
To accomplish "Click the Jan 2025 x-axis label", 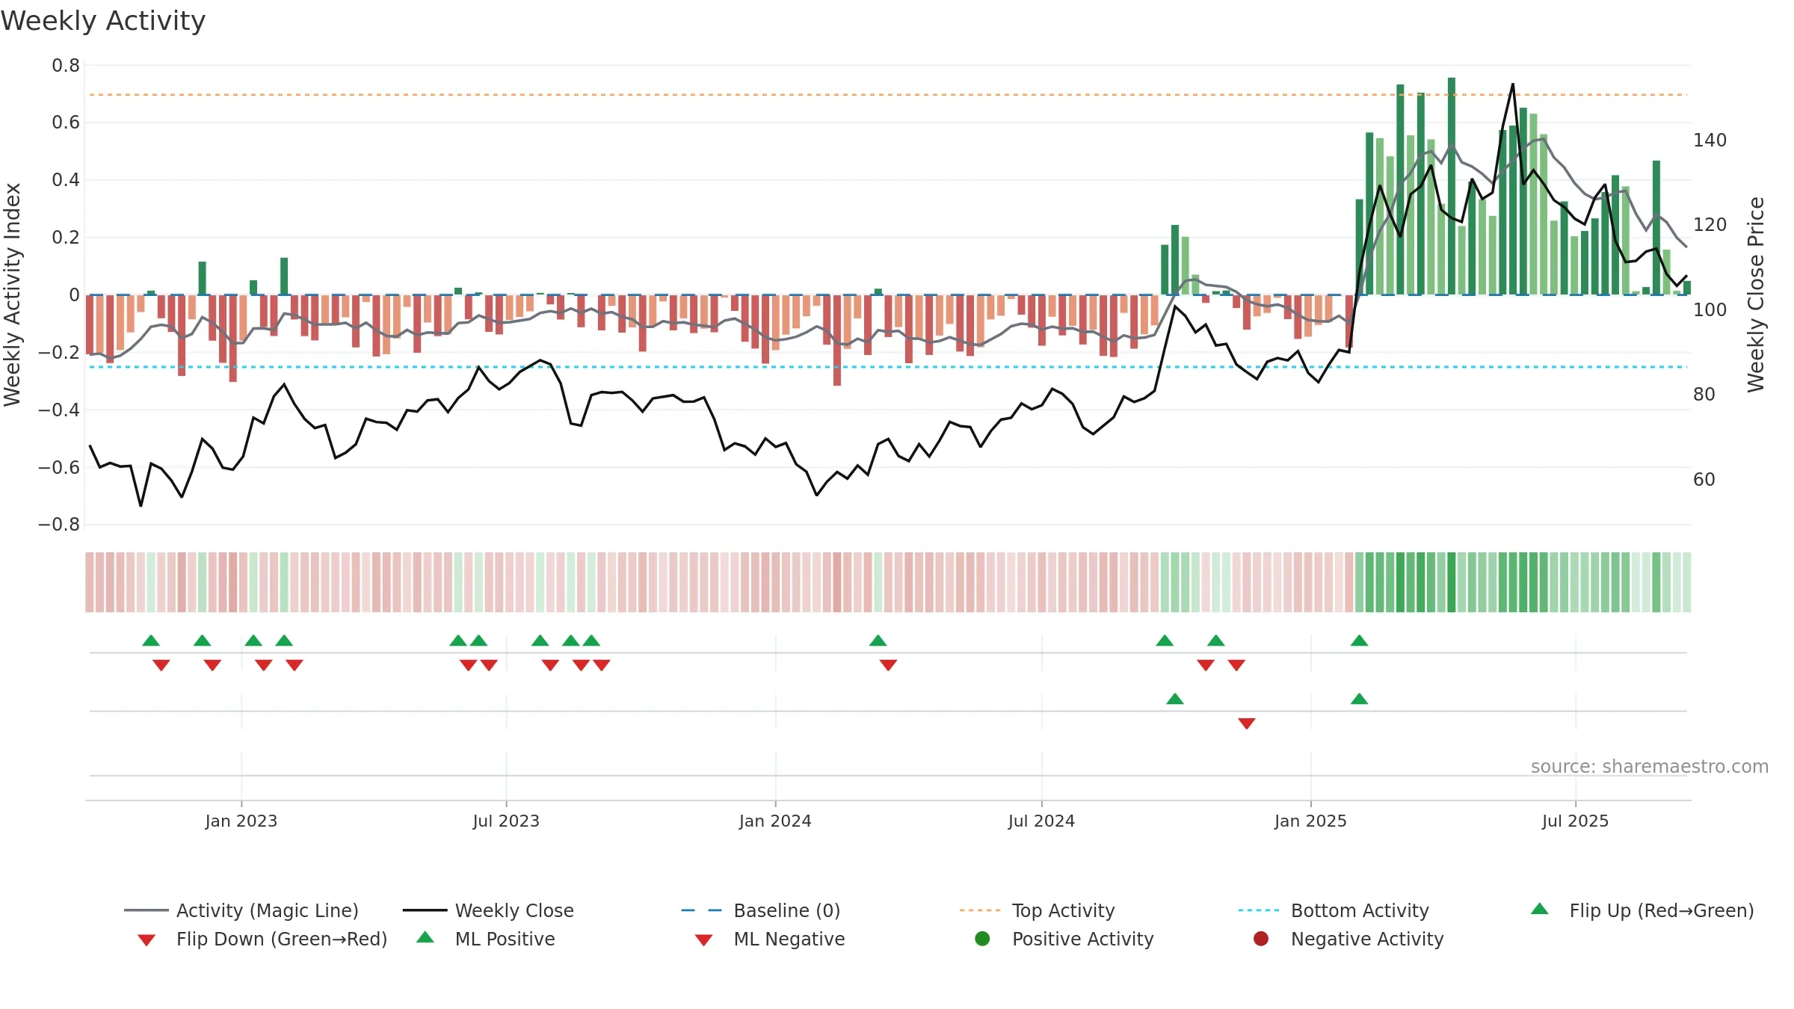I will tap(1310, 821).
